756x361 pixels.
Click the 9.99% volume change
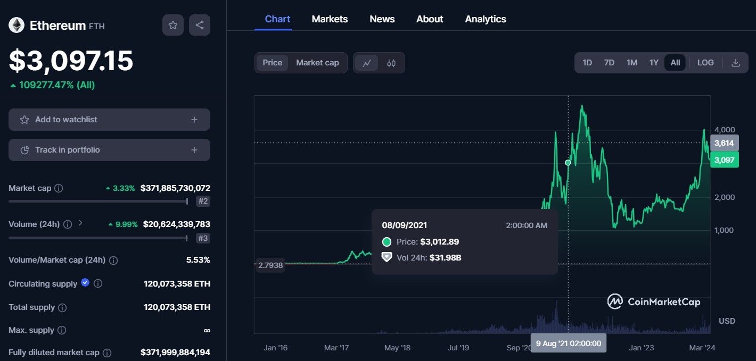click(123, 224)
